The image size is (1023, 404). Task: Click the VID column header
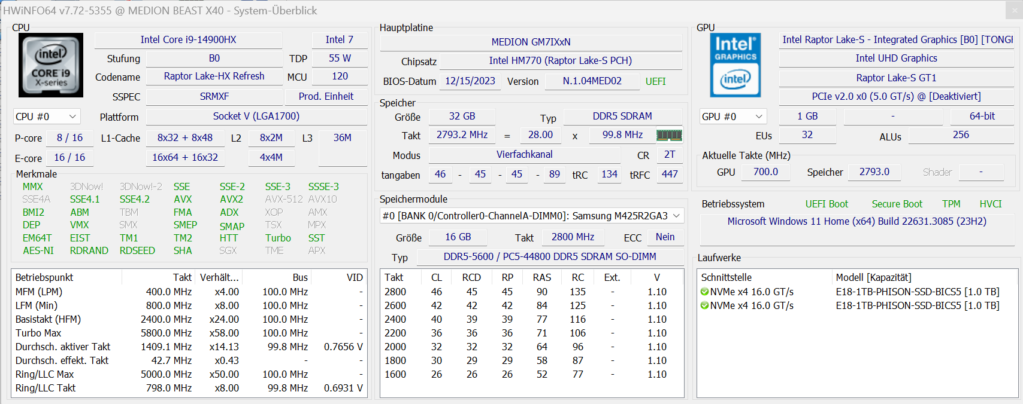tap(340, 277)
